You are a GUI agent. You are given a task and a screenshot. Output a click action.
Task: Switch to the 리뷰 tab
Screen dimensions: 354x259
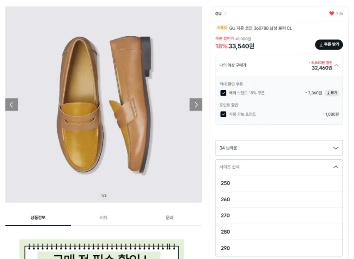point(104,217)
